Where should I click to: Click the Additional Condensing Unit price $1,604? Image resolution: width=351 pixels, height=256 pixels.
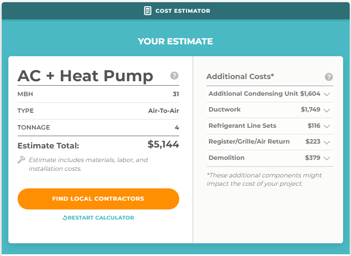coord(310,94)
